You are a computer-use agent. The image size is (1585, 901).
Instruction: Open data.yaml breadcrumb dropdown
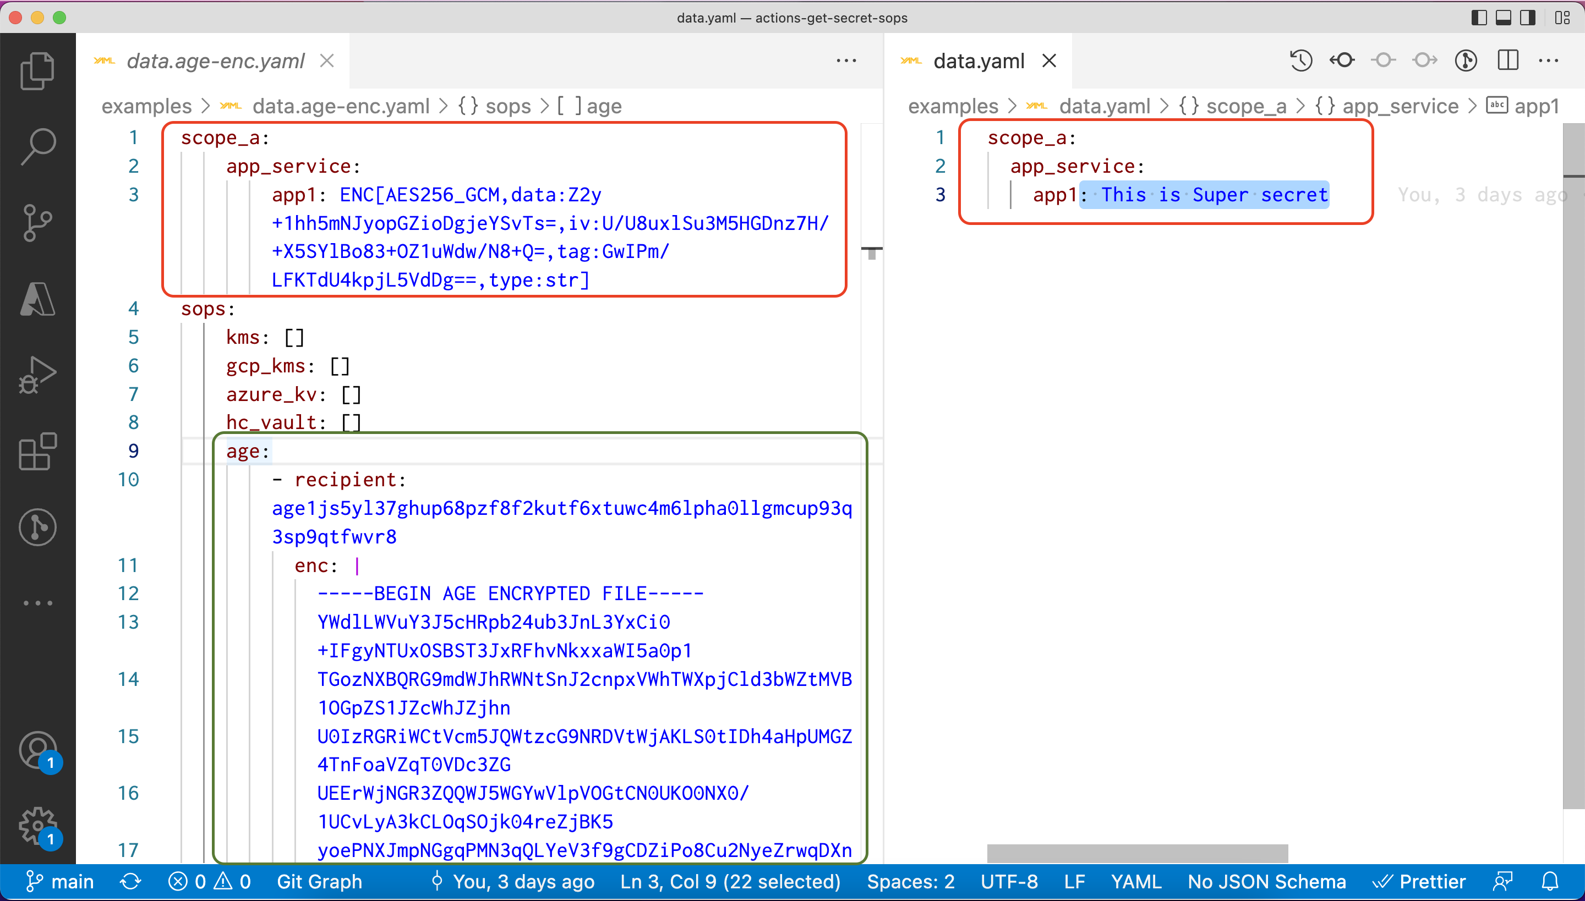point(1105,107)
